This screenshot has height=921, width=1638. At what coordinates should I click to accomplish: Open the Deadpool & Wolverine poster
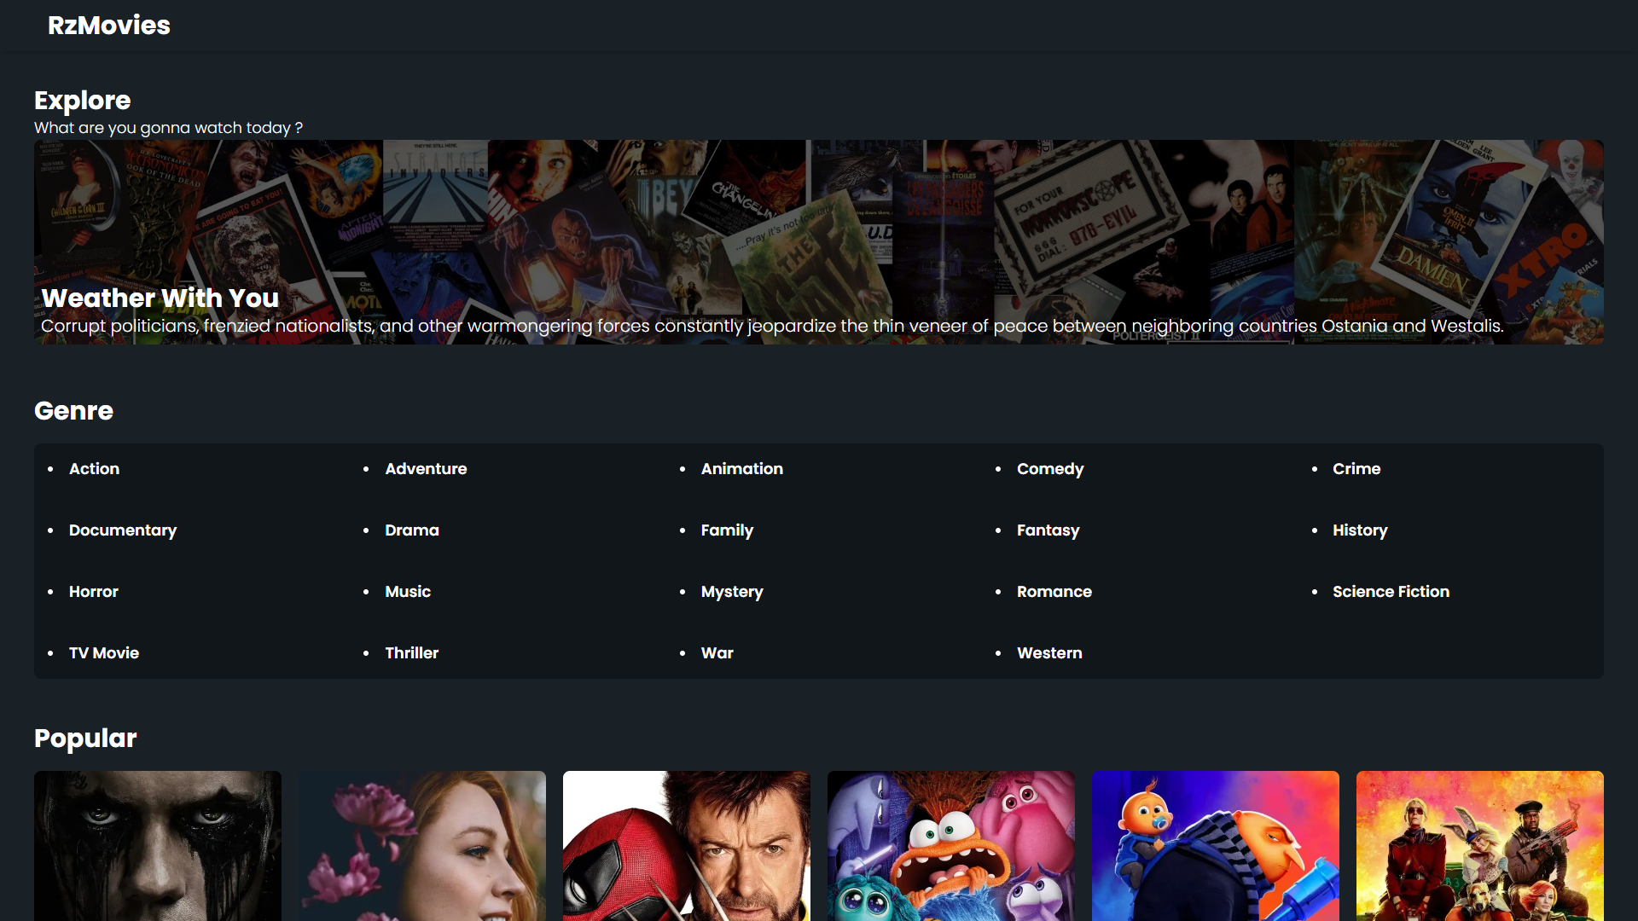click(x=686, y=846)
